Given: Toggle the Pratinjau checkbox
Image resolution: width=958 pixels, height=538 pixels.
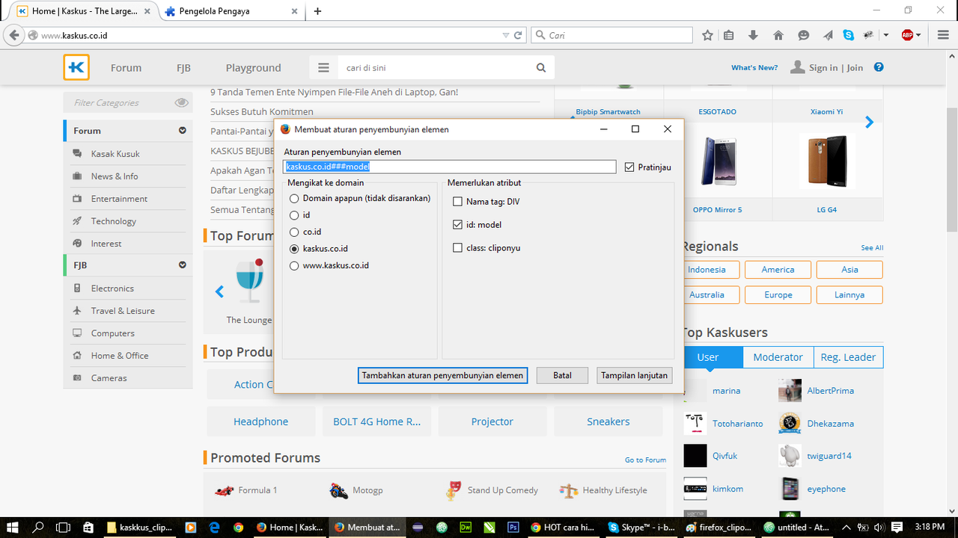Looking at the screenshot, I should [629, 167].
